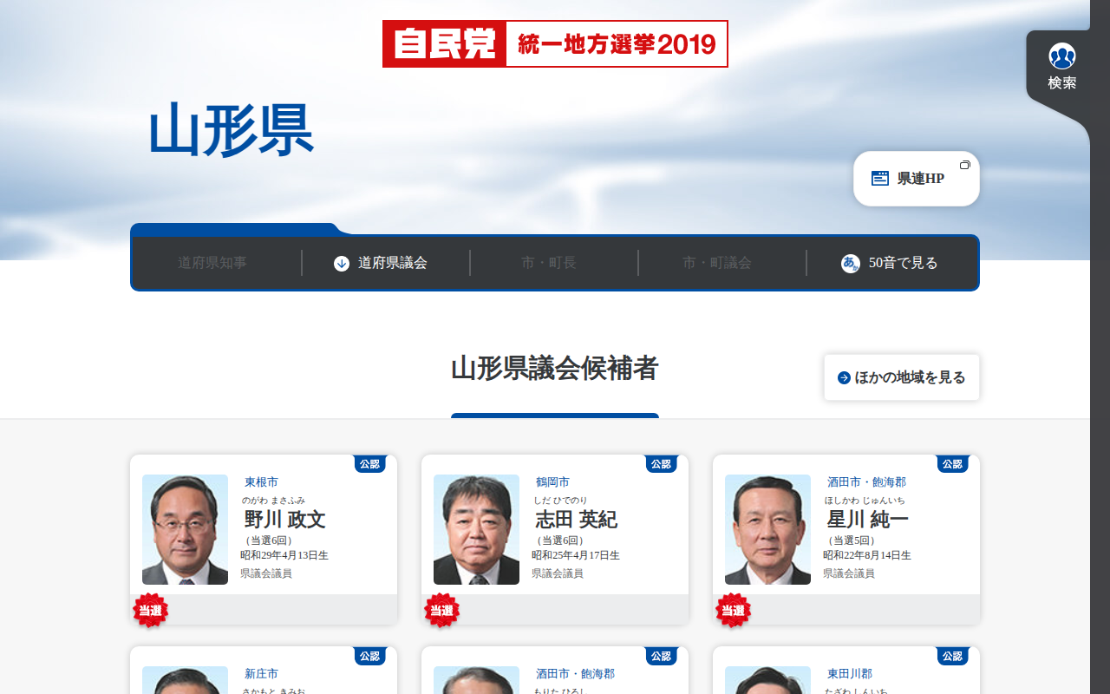Click the down-arrow icon beside 道府県議会
The height and width of the screenshot is (694, 1110).
pyautogui.click(x=342, y=263)
